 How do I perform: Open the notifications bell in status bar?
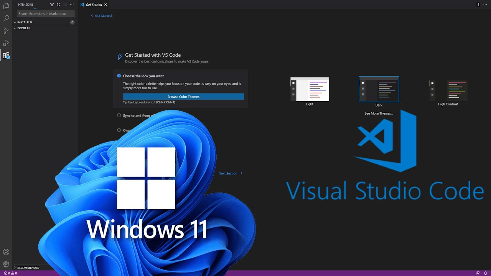click(485, 273)
